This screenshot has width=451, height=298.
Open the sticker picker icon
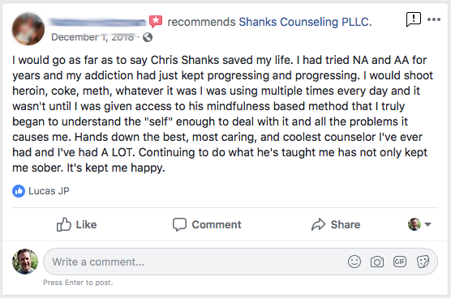click(x=423, y=262)
